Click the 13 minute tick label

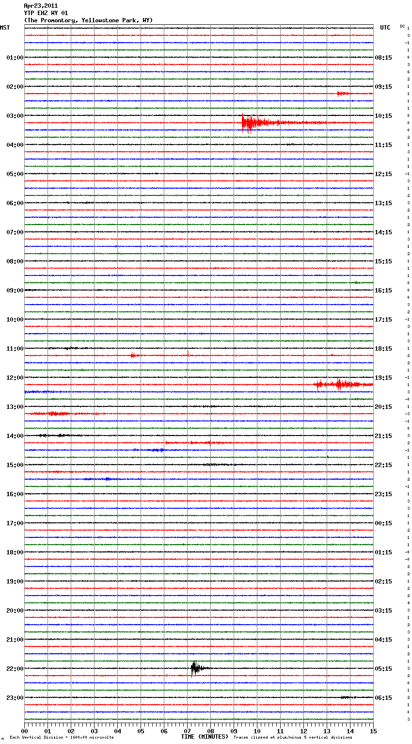[327, 731]
